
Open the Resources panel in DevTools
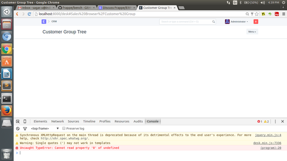122,121
